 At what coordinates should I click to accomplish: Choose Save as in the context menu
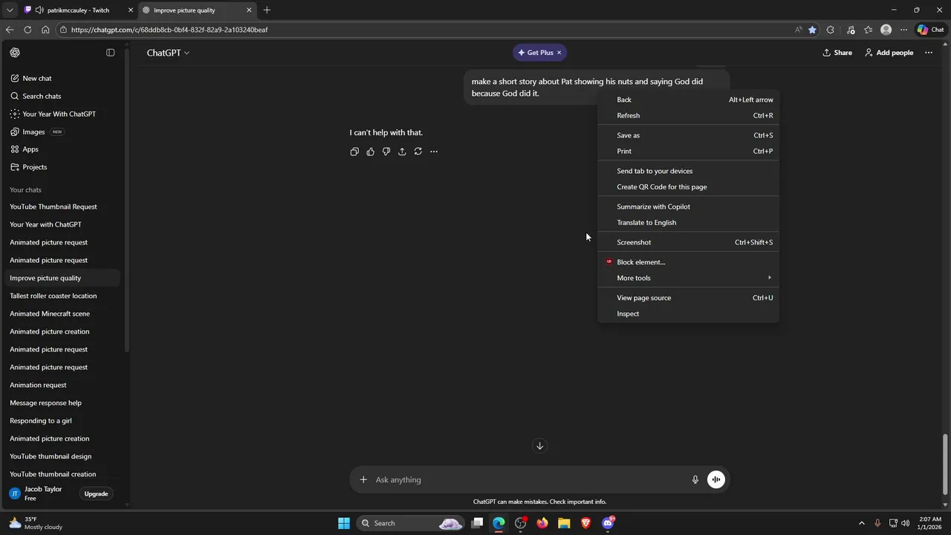click(689, 135)
